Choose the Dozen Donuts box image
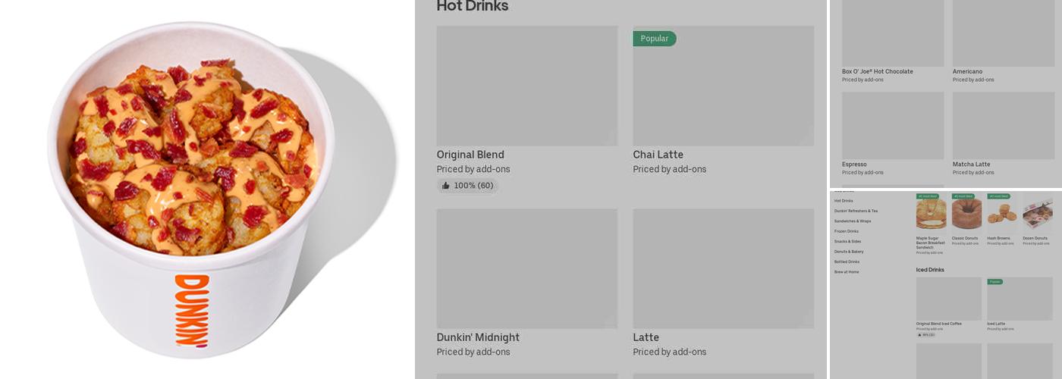Screen dimensions: 1062x379 [x=1037, y=214]
